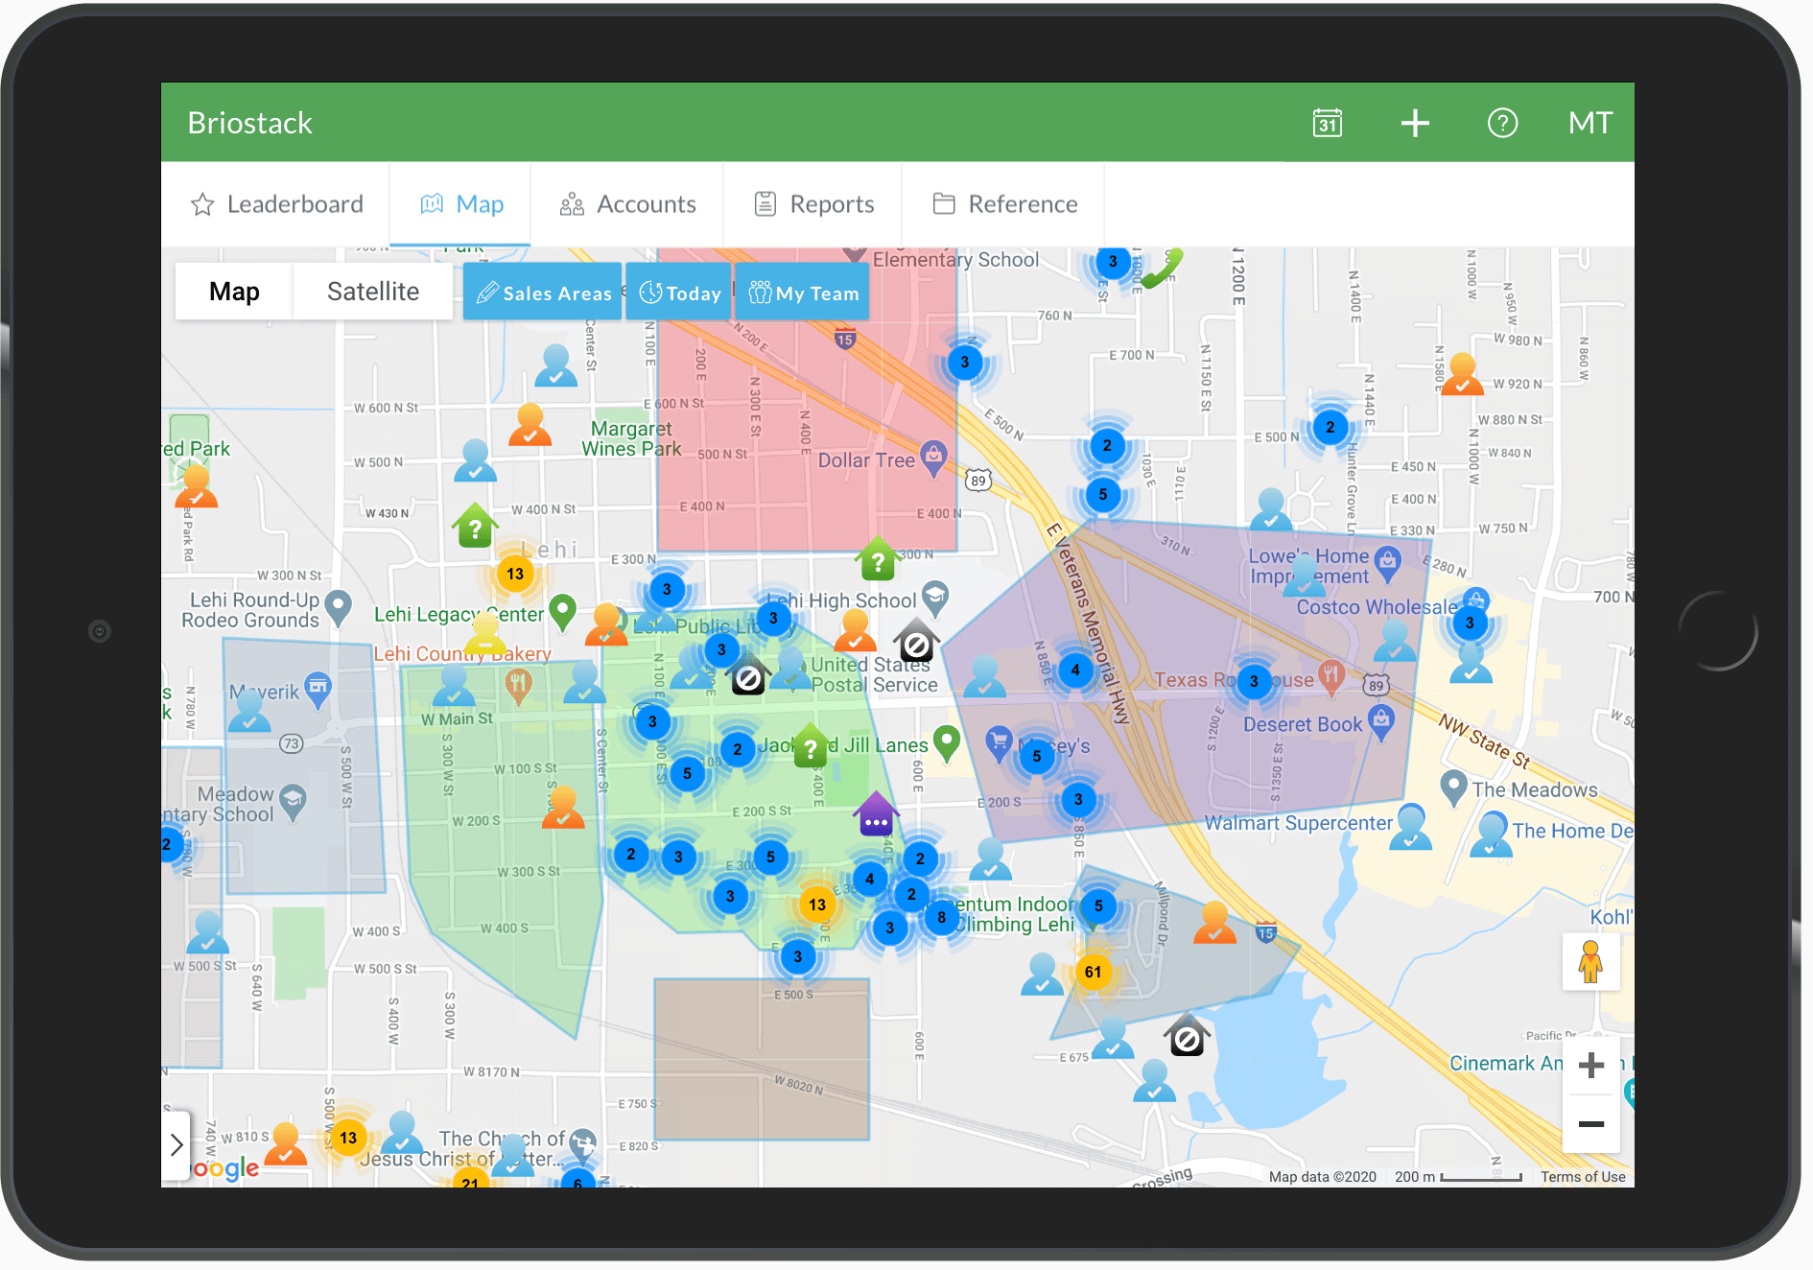This screenshot has height=1270, width=1813.
Task: Select the orange person marker near W 920 N
Action: pyautogui.click(x=1461, y=374)
